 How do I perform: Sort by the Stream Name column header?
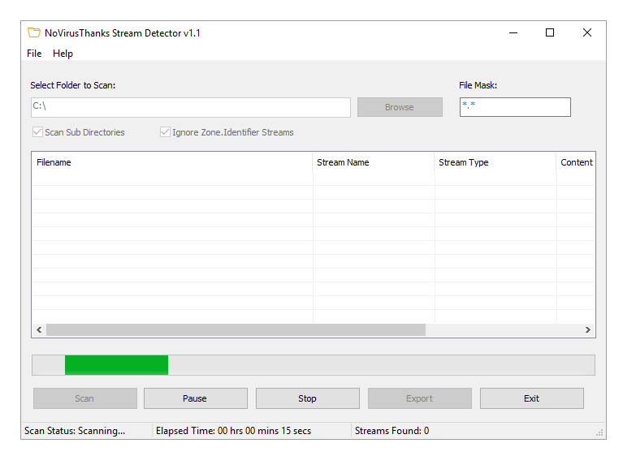373,162
